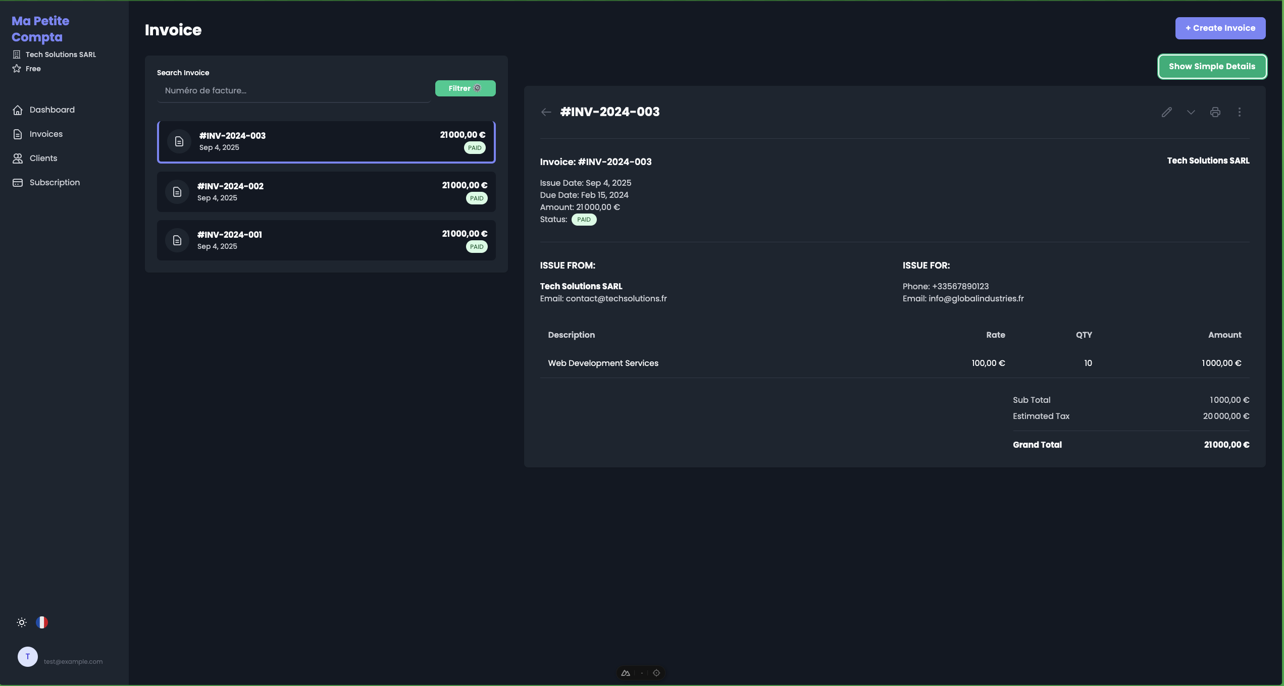This screenshot has width=1284, height=686.
Task: Switch language using the French flag
Action: click(42, 622)
